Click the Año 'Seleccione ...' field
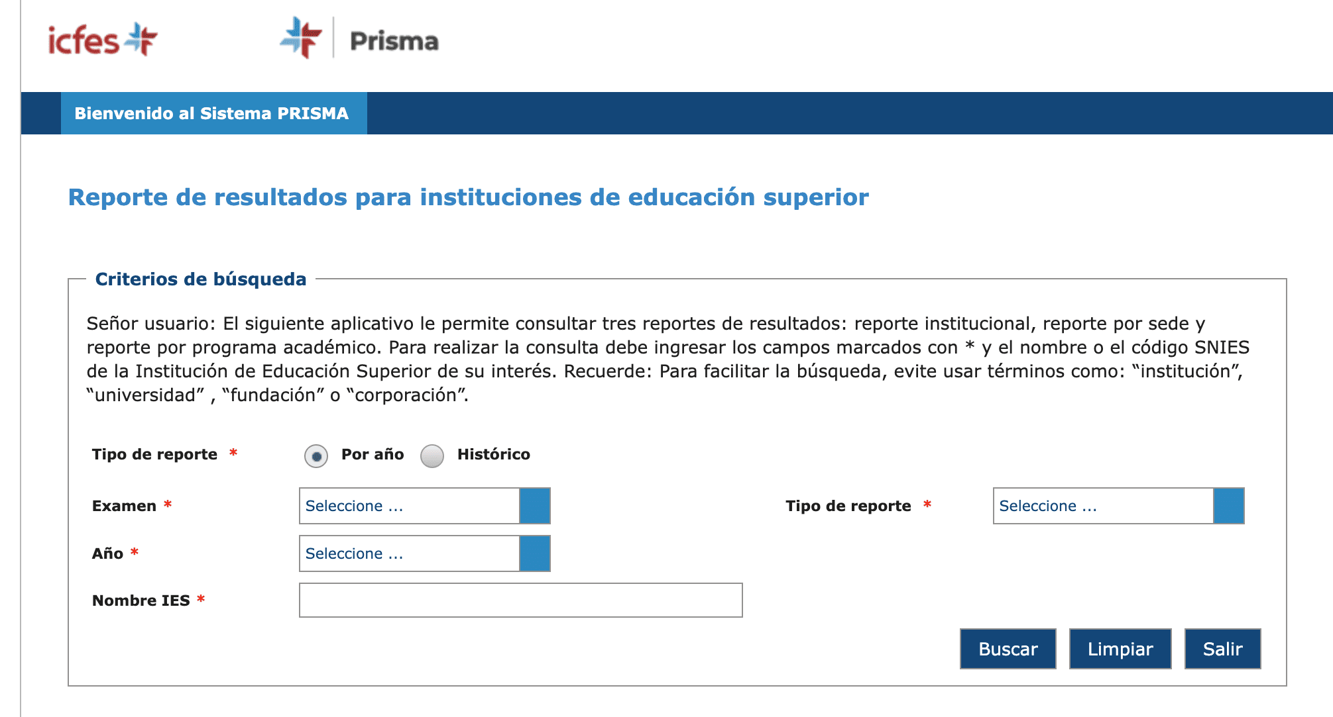This screenshot has height=717, width=1333. coord(409,553)
